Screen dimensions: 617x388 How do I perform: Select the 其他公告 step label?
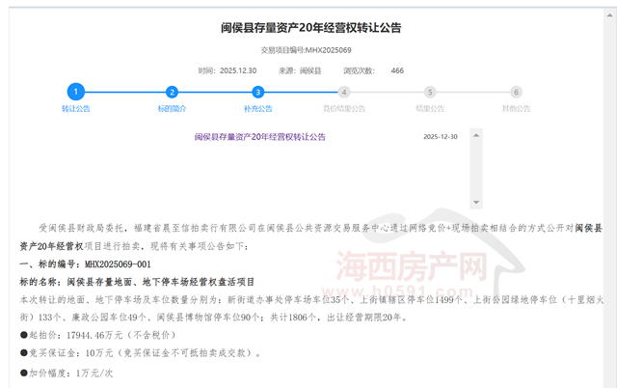pyautogui.click(x=517, y=109)
